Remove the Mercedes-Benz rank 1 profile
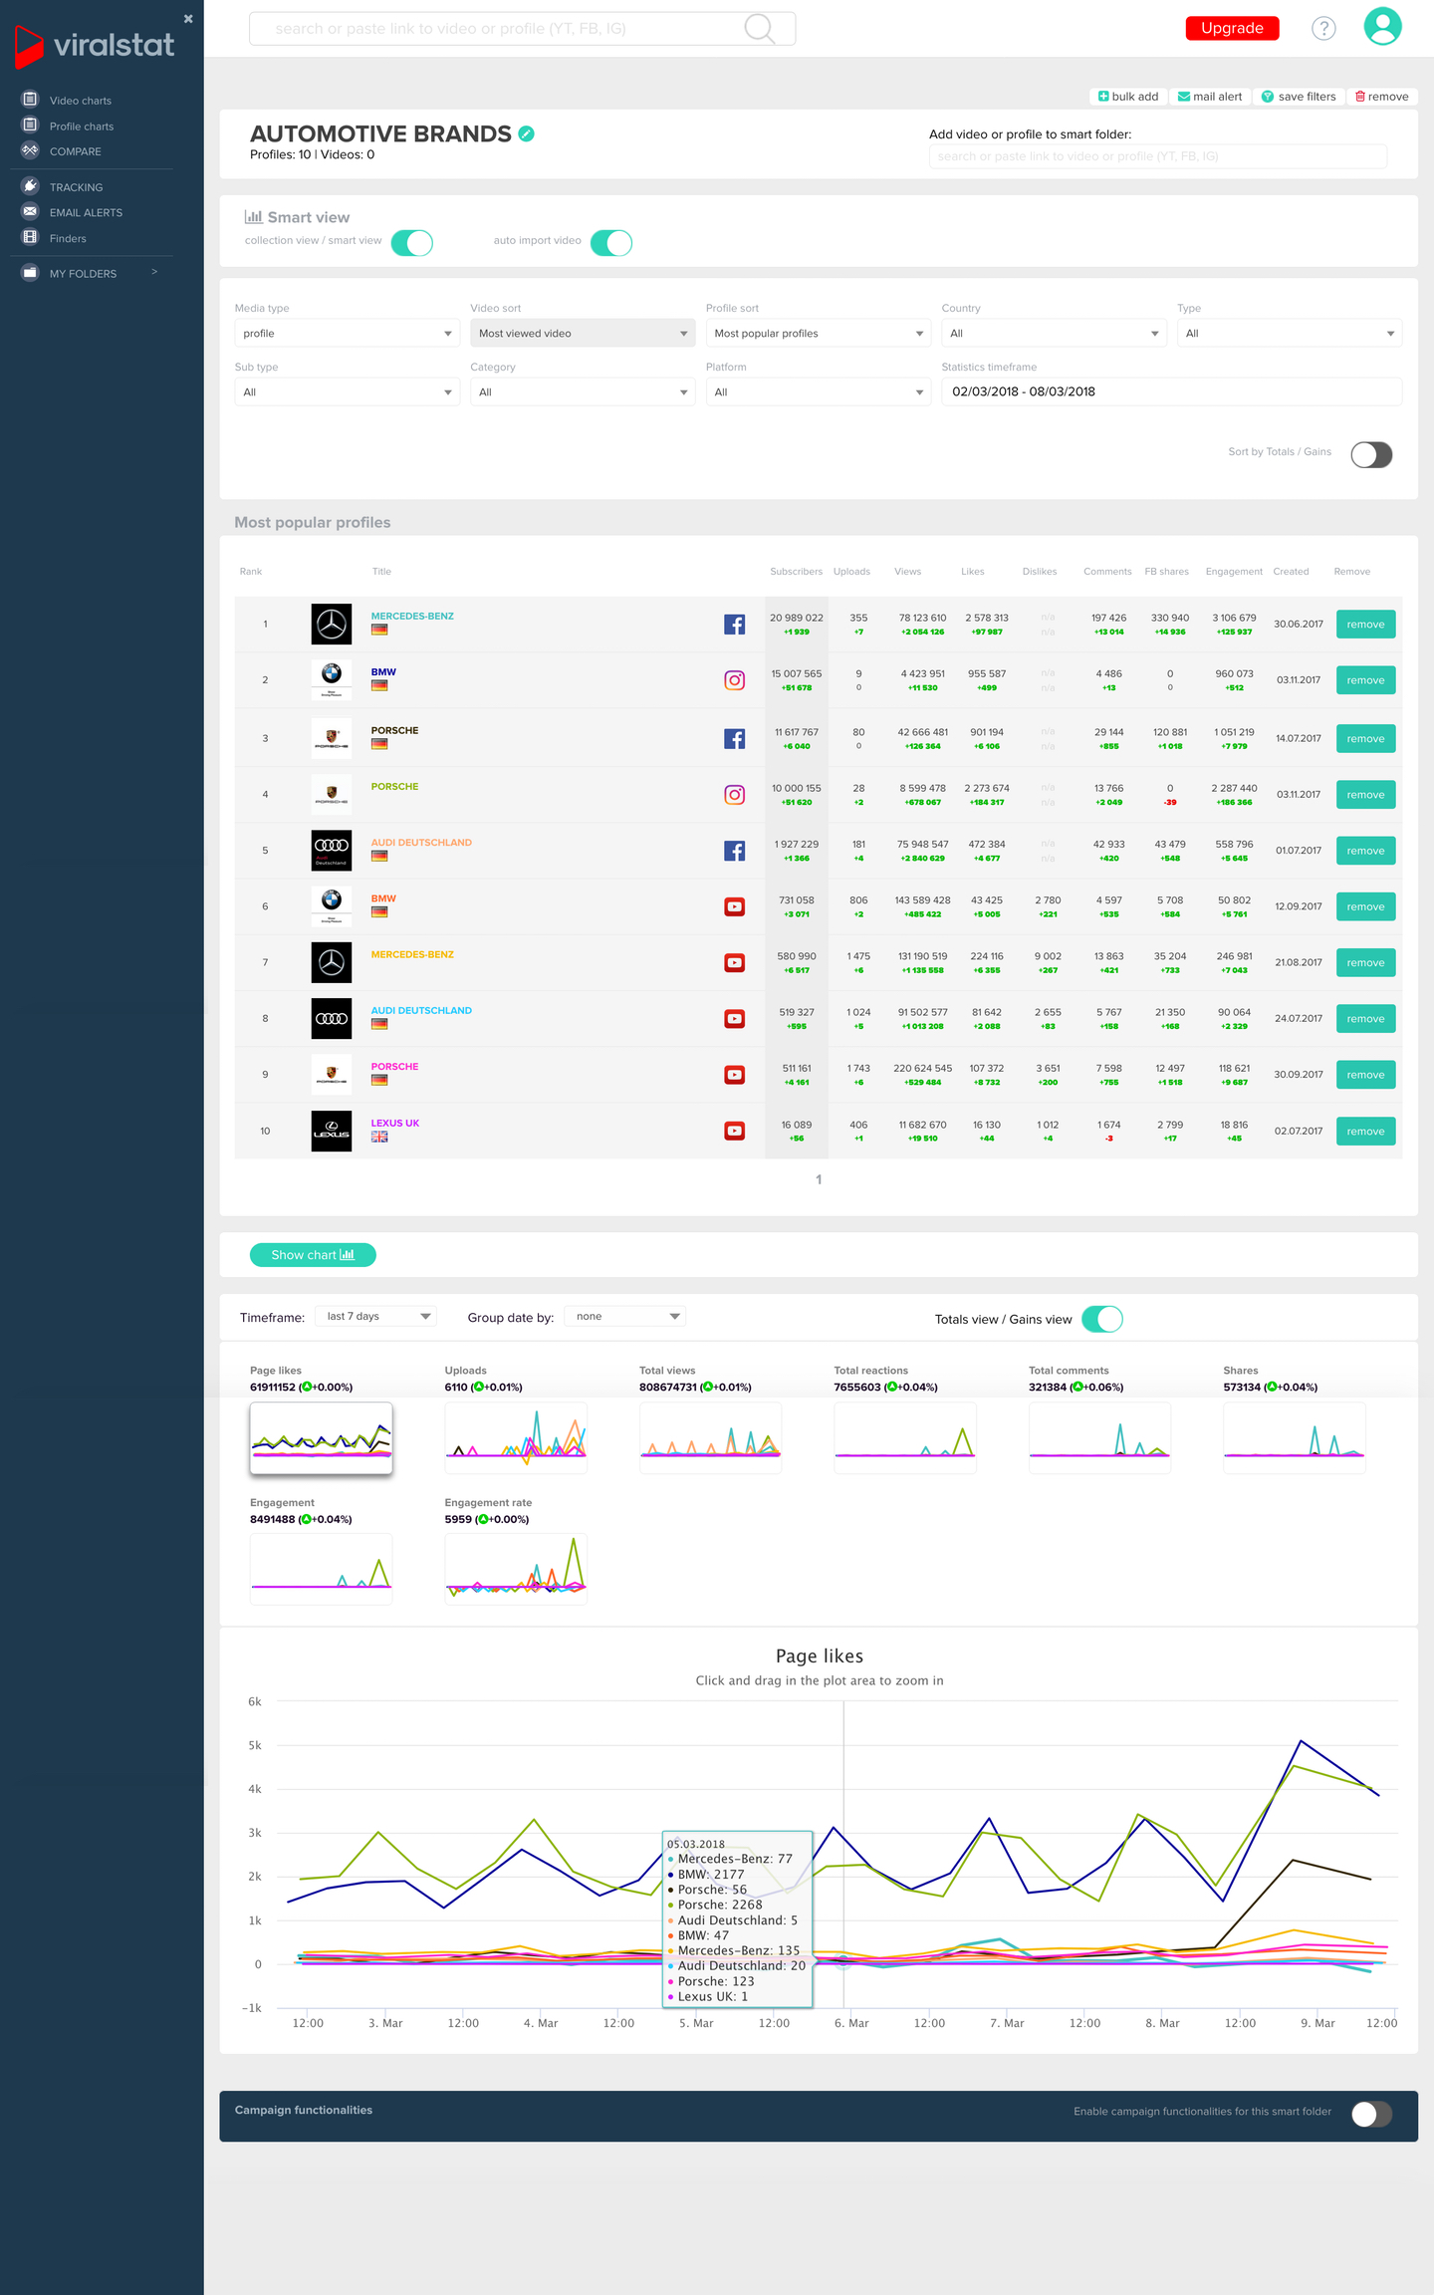 pyautogui.click(x=1365, y=625)
